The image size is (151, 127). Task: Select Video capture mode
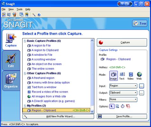click(131, 76)
